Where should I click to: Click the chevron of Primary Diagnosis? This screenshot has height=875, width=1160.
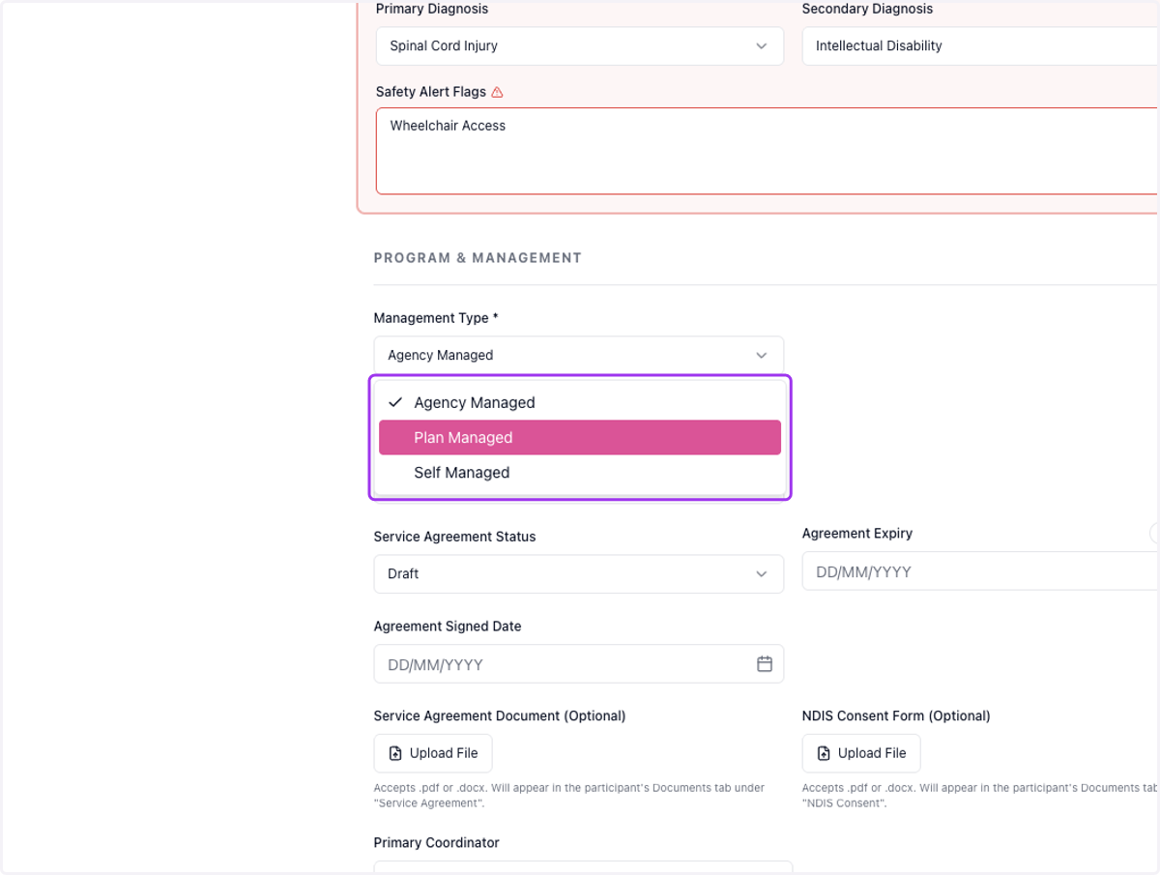(762, 45)
